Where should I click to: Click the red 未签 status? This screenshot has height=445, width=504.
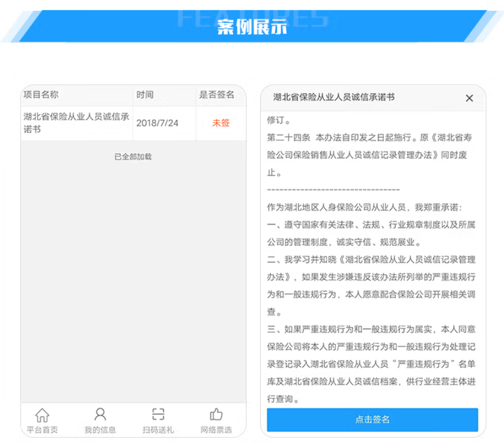click(220, 123)
